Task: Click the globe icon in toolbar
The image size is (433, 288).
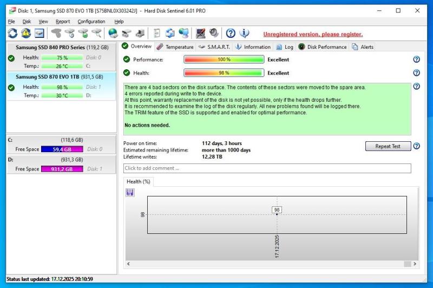Action: tap(113, 34)
